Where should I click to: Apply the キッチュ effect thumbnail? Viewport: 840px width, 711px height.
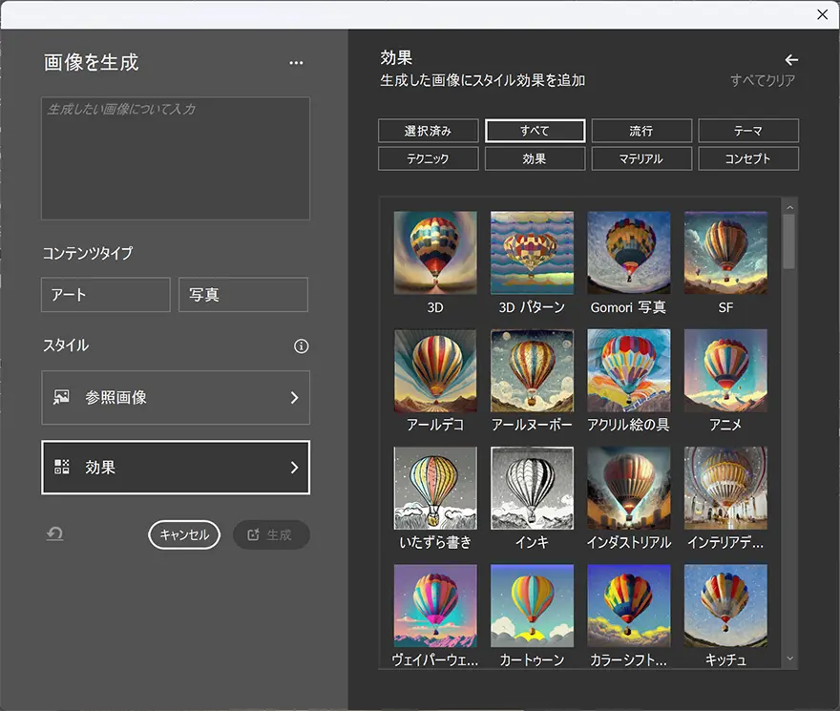tap(725, 605)
